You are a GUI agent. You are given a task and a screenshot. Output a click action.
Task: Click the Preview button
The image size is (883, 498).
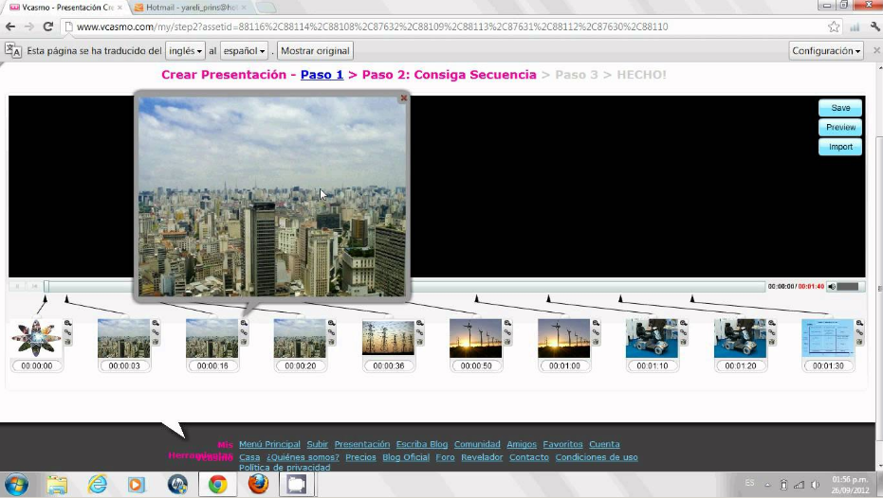pos(839,127)
